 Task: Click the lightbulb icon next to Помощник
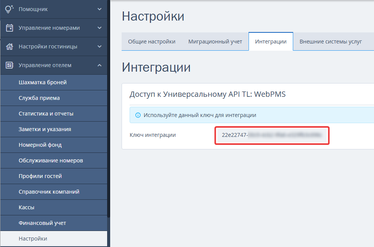point(9,9)
